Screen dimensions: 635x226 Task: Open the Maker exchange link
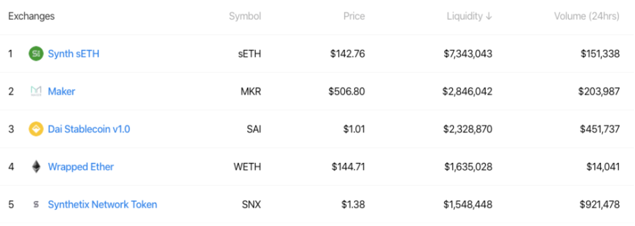[x=61, y=91]
